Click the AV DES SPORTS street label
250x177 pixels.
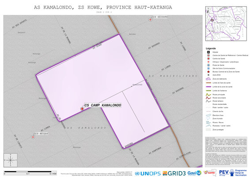click(19, 23)
